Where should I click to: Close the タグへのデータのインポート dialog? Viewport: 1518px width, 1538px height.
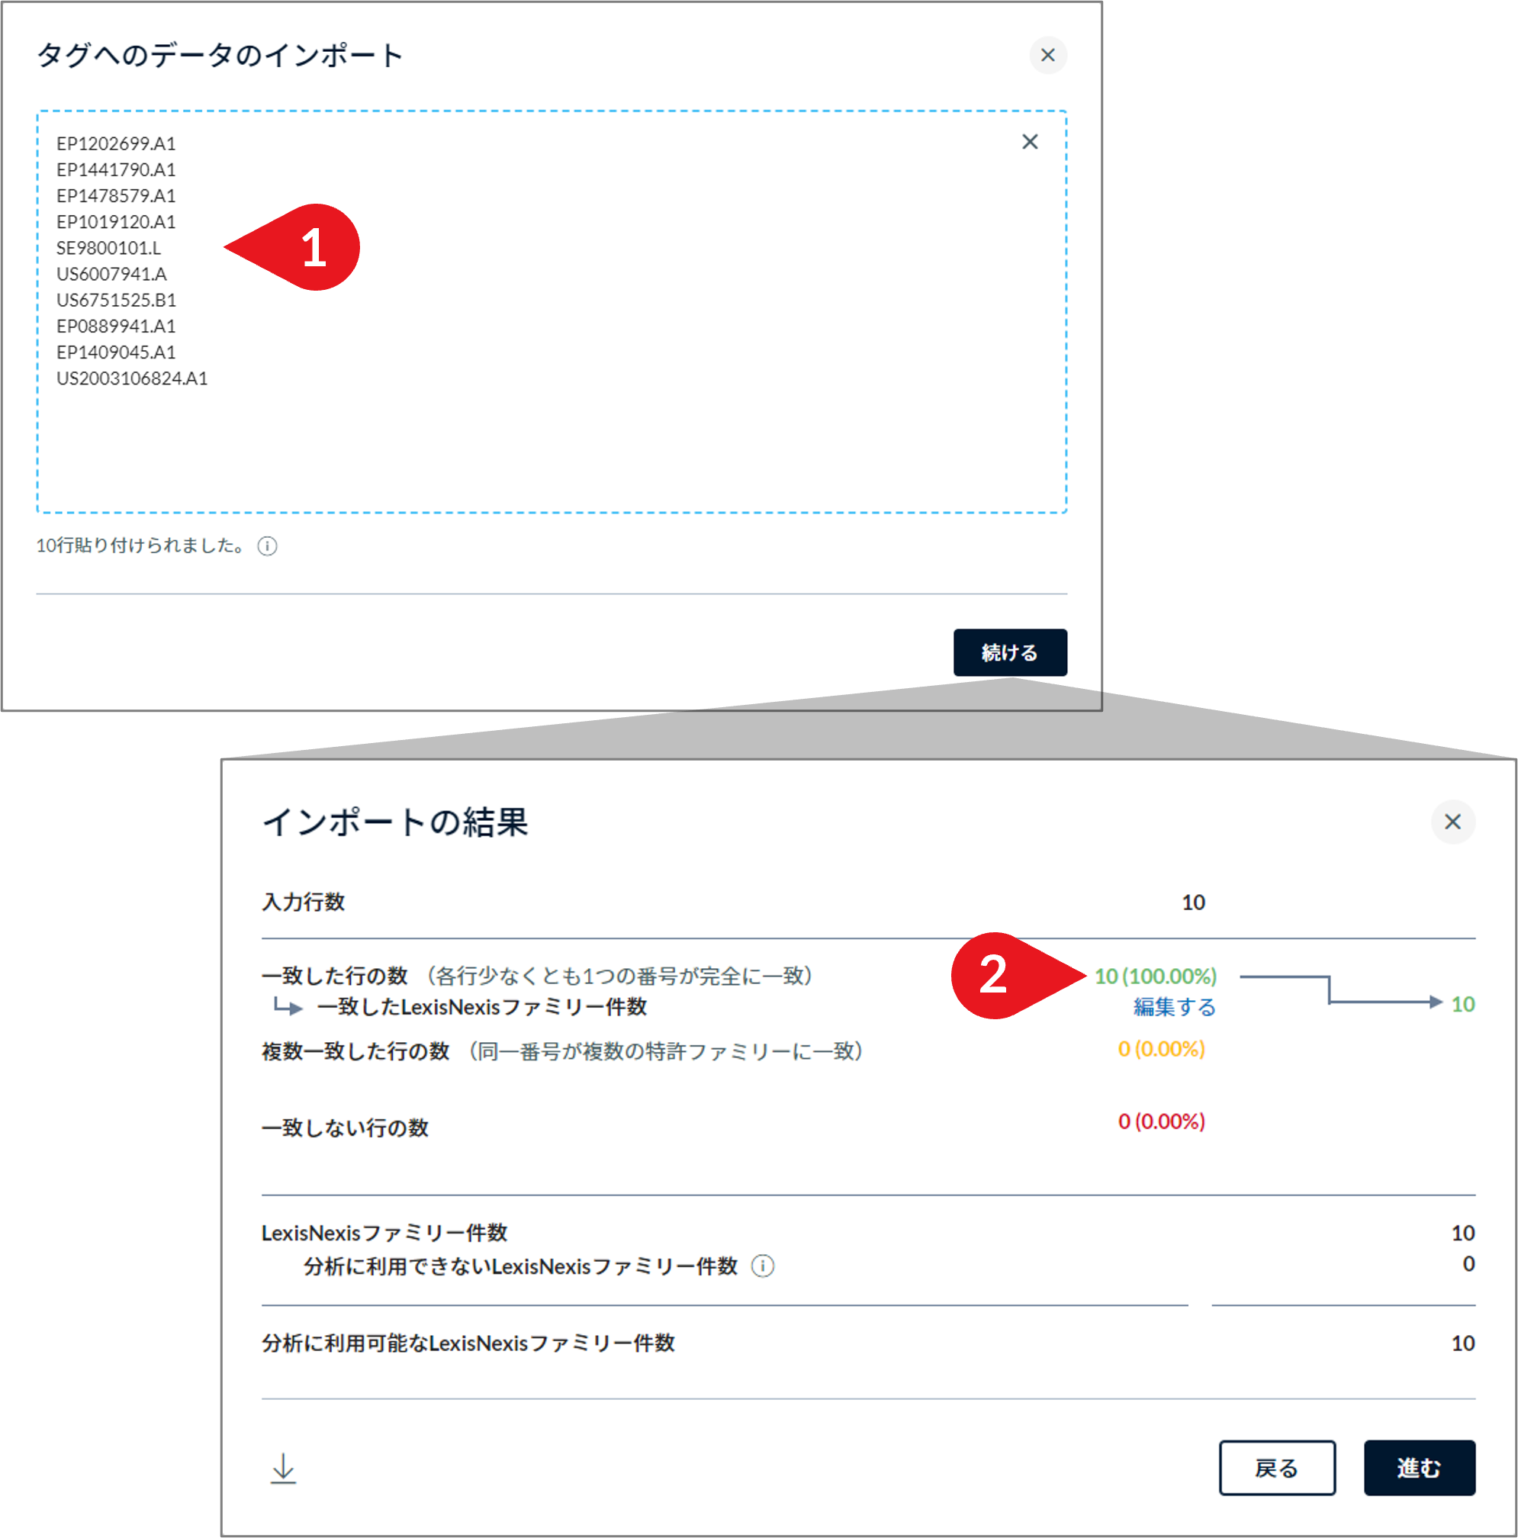1047,55
